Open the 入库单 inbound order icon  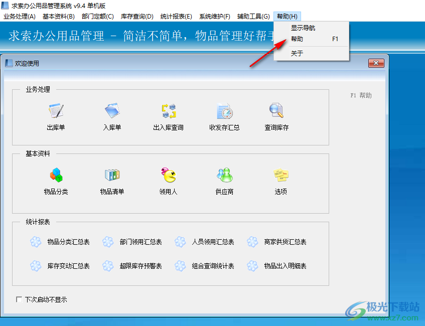[112, 110]
